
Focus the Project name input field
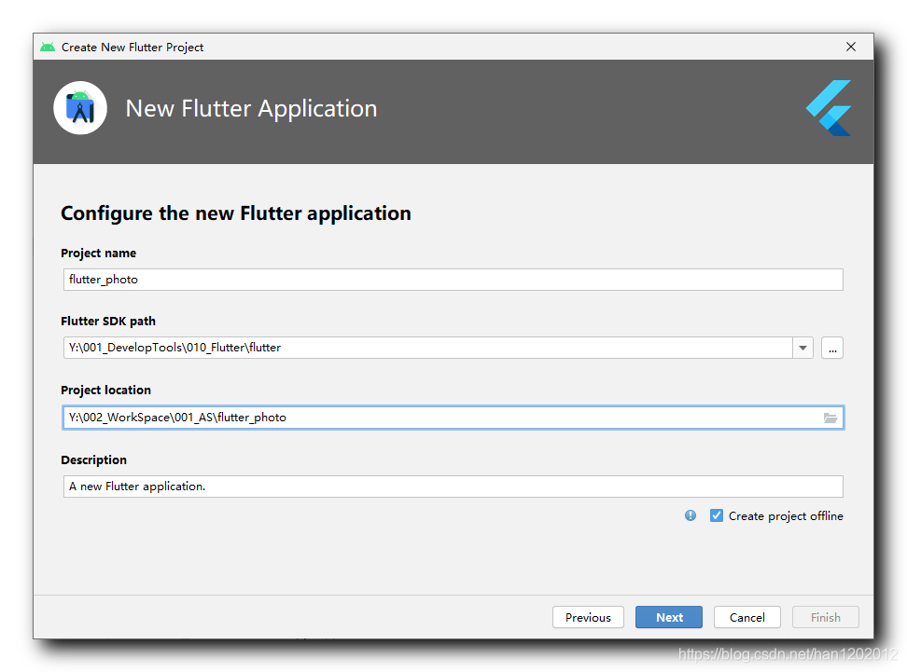click(x=453, y=280)
